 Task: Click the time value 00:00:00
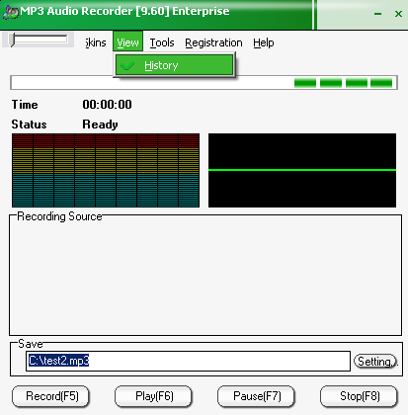click(x=108, y=105)
